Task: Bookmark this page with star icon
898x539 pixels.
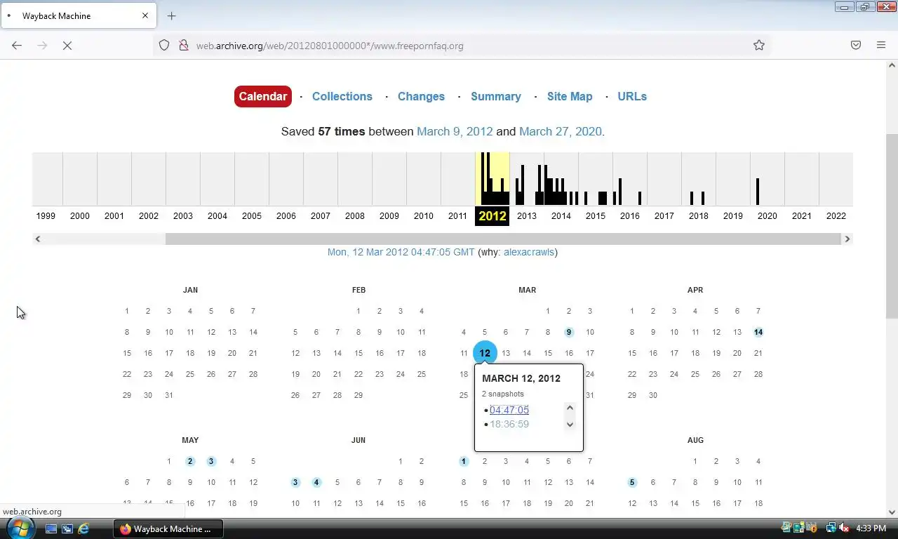Action: (x=759, y=45)
